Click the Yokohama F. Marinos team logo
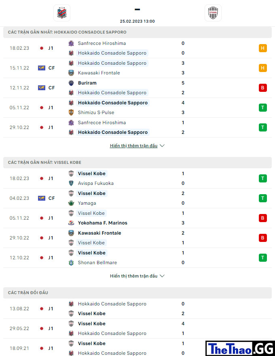Viewport: 275px width, 356px height. 71,223
